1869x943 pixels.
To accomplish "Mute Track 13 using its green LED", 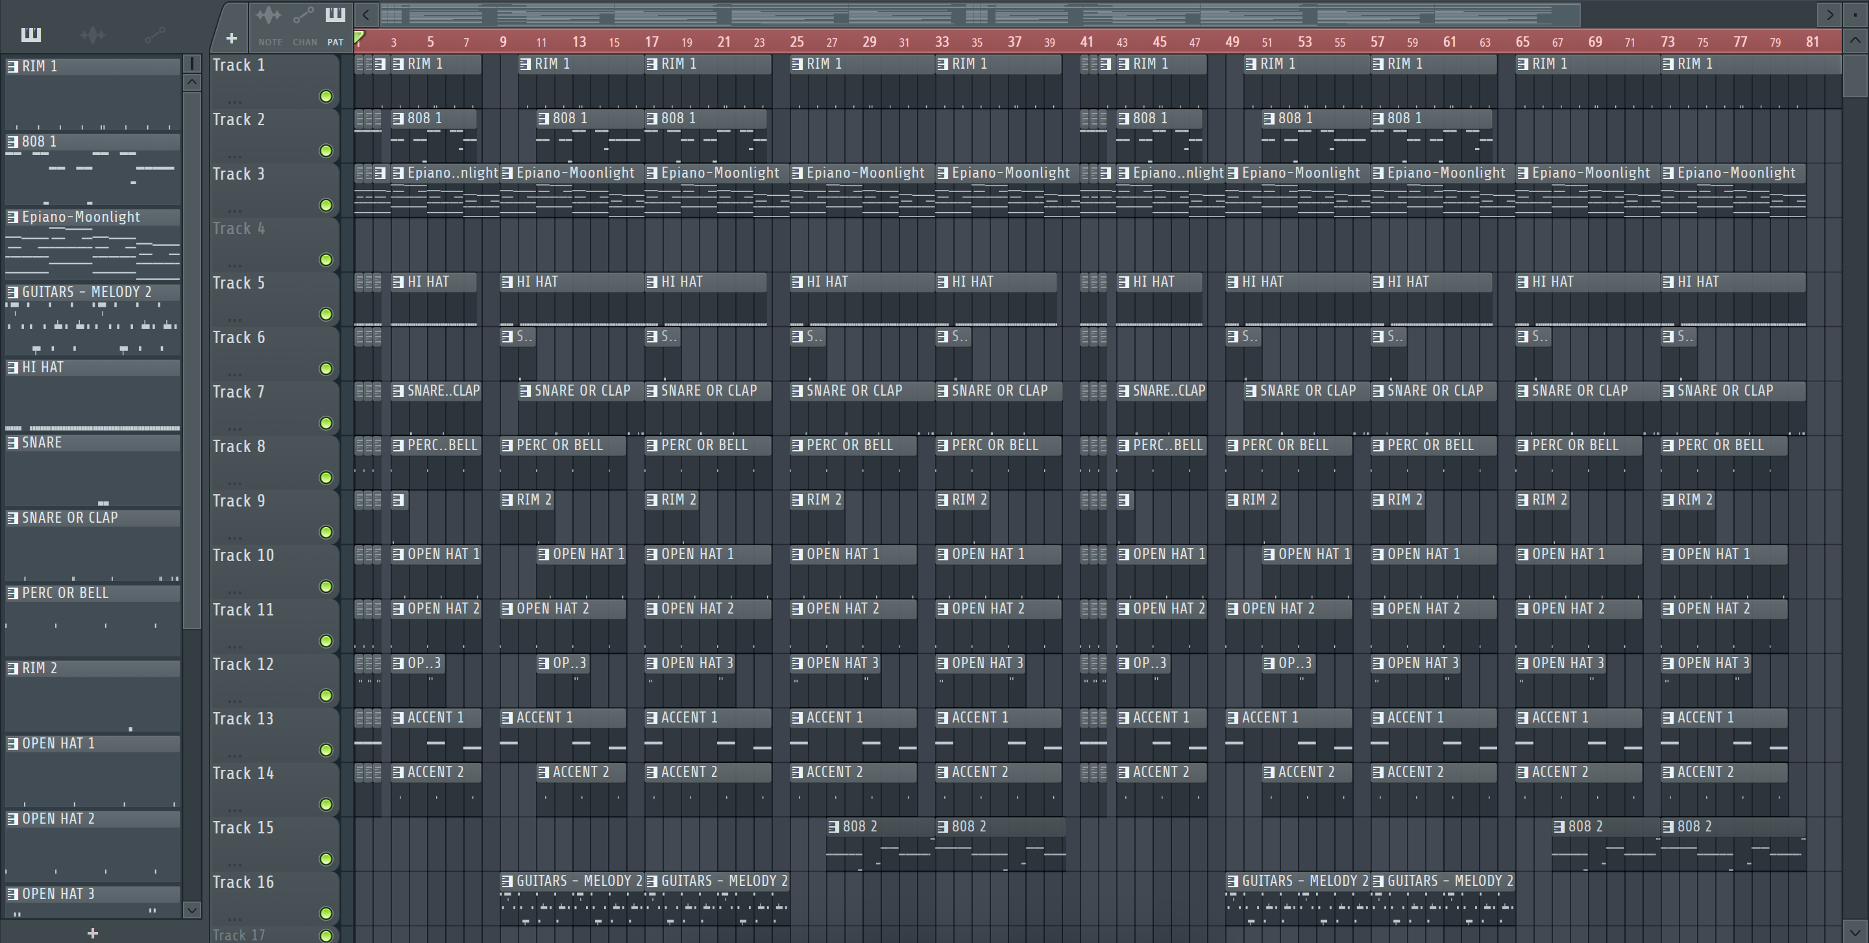I will (326, 750).
